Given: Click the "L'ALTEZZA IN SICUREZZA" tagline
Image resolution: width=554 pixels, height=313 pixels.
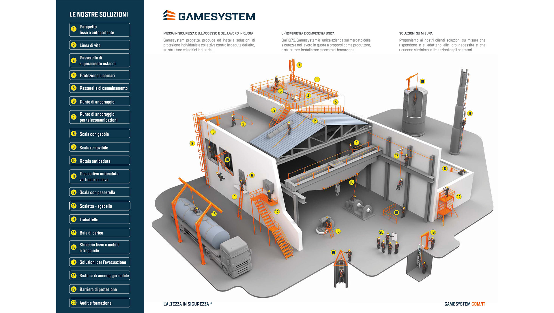Looking at the screenshot, I should pyautogui.click(x=188, y=304).
